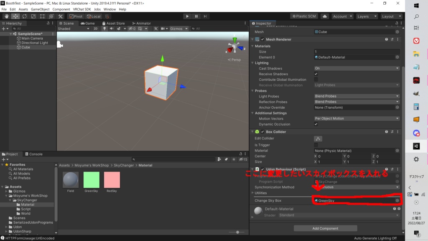Select the Hand tool in toolbar
This screenshot has height=241, width=428.
click(x=7, y=16)
